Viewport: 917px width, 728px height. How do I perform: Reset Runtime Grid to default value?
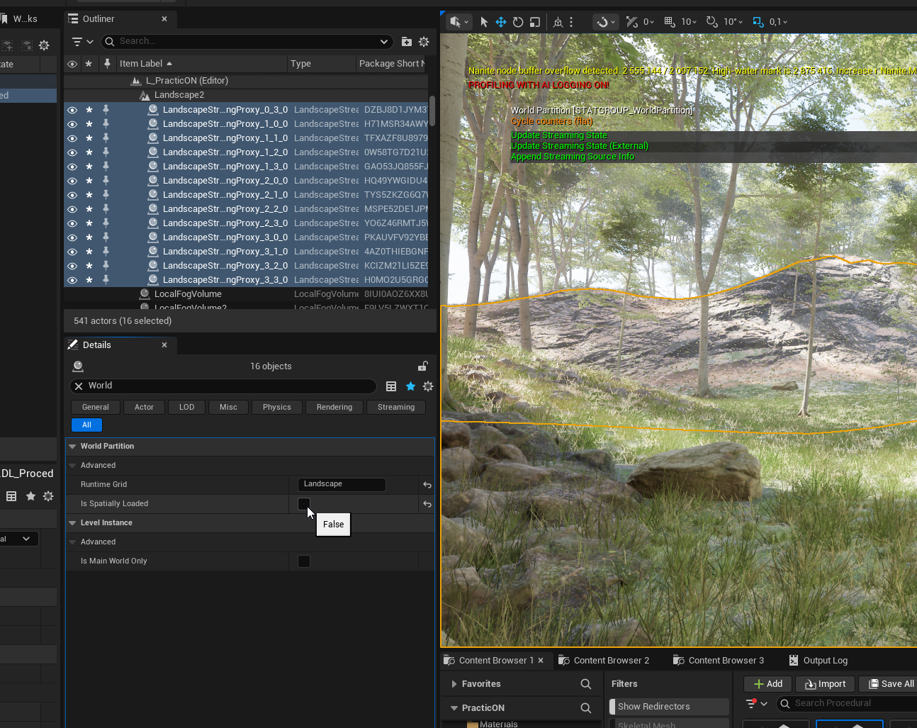point(427,485)
